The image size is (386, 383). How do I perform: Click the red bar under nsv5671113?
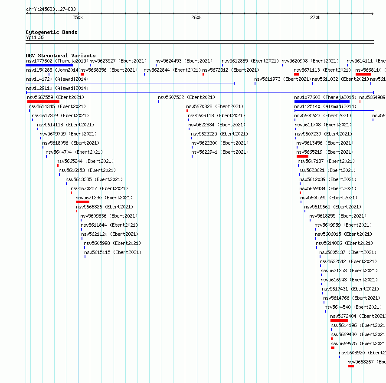pyautogui.click(x=297, y=74)
